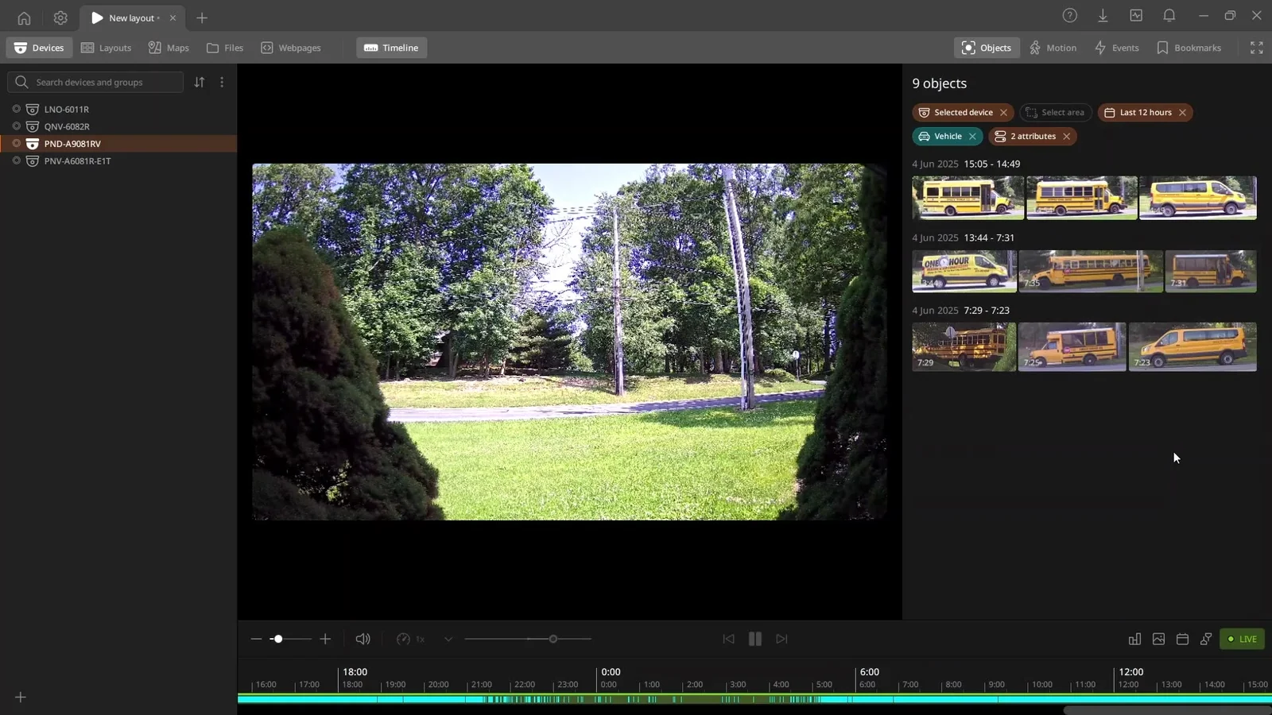Open the home screen icon
Screen dimensions: 1272x715
point(24,17)
